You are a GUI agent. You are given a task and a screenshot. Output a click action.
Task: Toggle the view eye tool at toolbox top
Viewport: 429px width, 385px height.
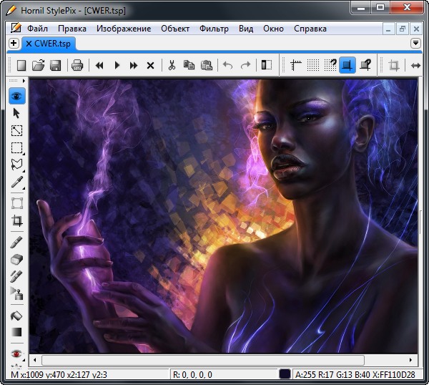point(17,95)
